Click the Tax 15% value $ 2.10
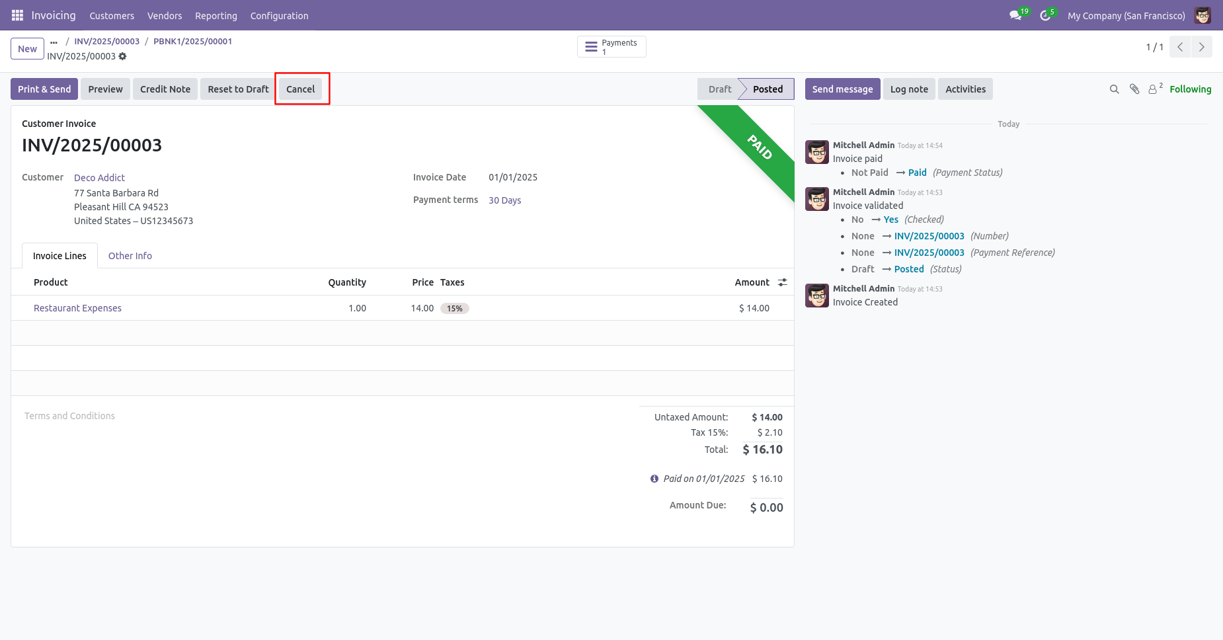1223x640 pixels. tap(770, 432)
